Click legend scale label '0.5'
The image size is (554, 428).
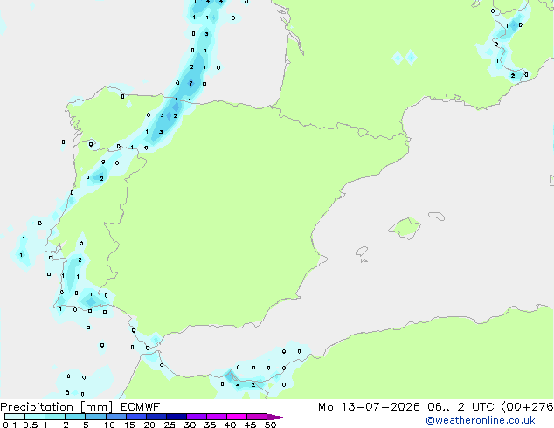click(x=31, y=425)
